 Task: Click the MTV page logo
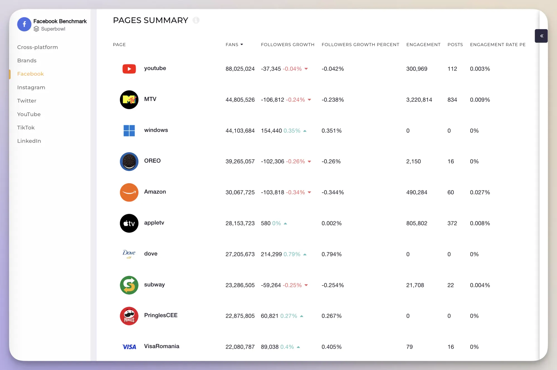tap(129, 100)
